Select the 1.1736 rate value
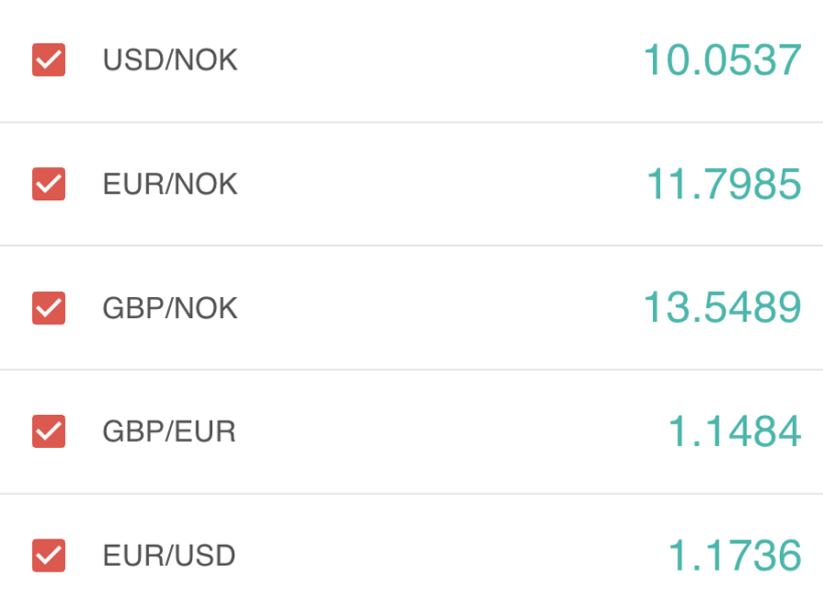This screenshot has height=607, width=823. (734, 555)
